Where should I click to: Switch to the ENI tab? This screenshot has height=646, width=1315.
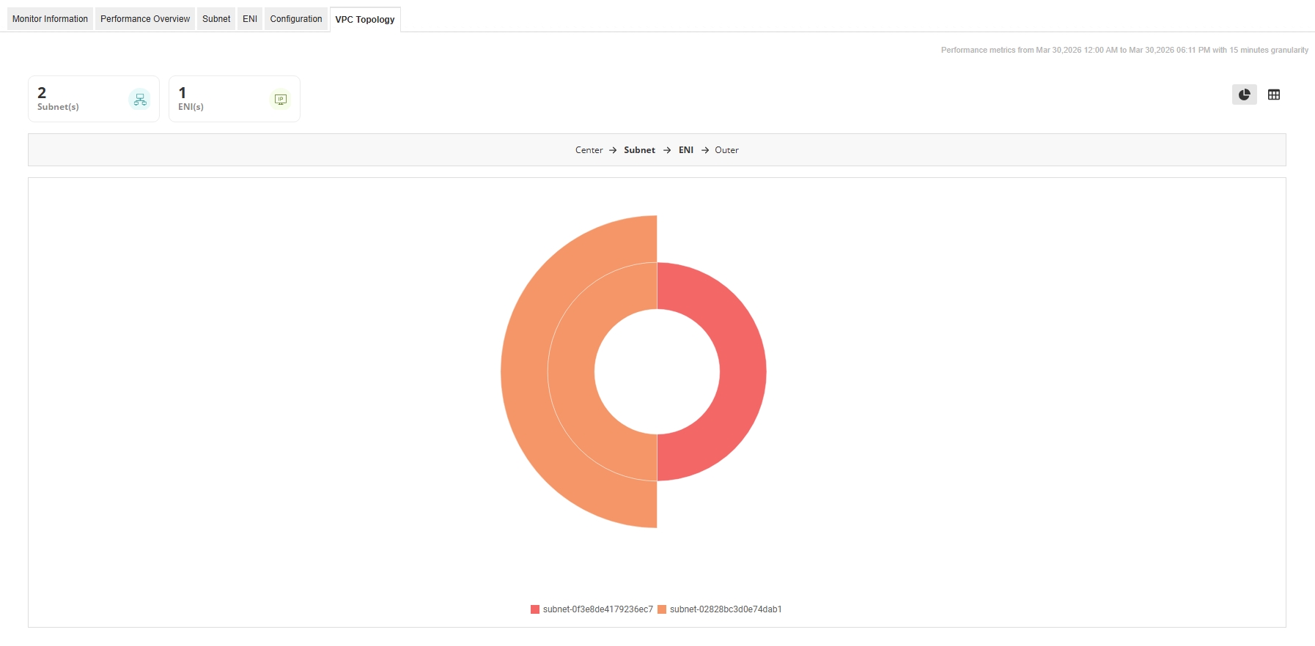(x=250, y=19)
